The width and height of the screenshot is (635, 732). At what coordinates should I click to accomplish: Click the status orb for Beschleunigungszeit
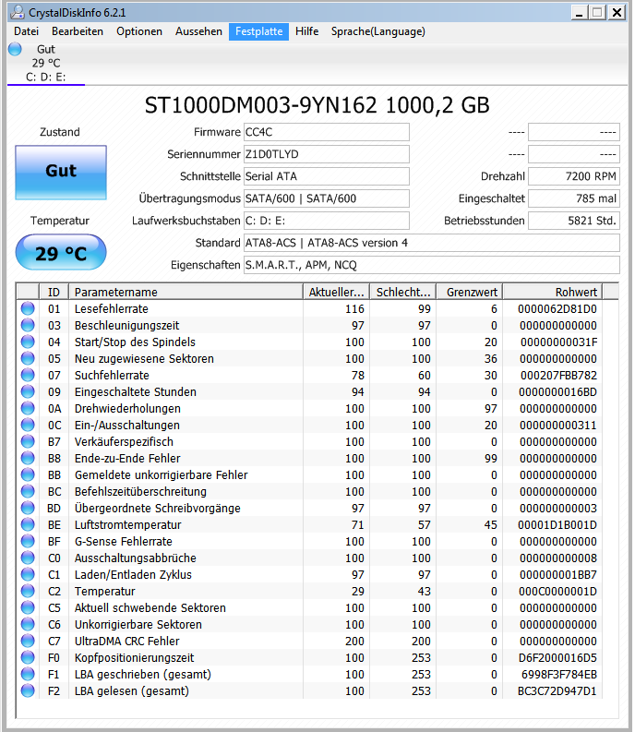click(x=28, y=326)
